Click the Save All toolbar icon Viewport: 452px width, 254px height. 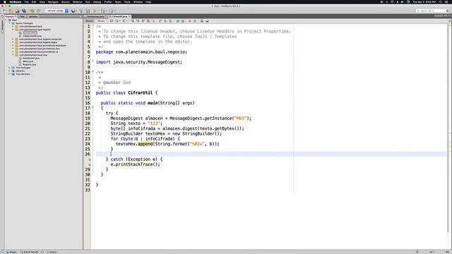(x=24, y=11)
